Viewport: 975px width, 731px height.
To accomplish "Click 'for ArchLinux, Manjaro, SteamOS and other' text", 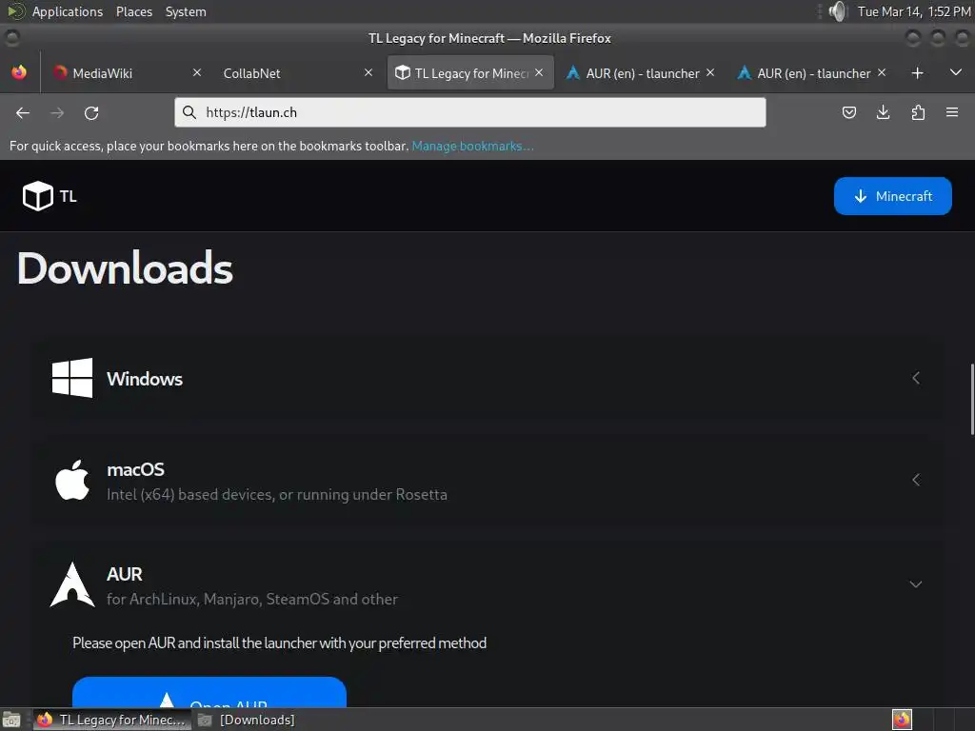I will [x=251, y=600].
